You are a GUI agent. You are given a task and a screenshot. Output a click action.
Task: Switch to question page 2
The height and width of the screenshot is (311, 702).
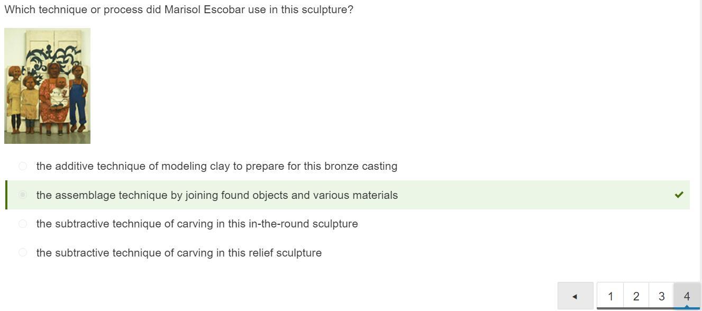click(636, 296)
